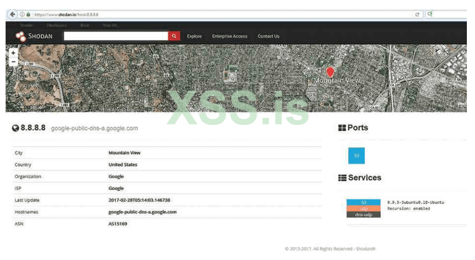Click into the Shodan search box

116,36
